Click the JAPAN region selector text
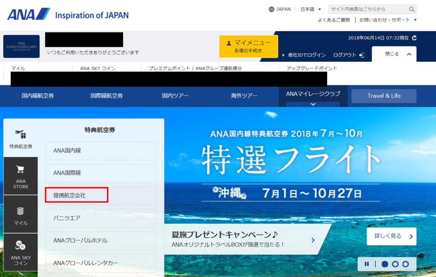Image resolution: width=436 pixels, height=277 pixels. tap(284, 9)
